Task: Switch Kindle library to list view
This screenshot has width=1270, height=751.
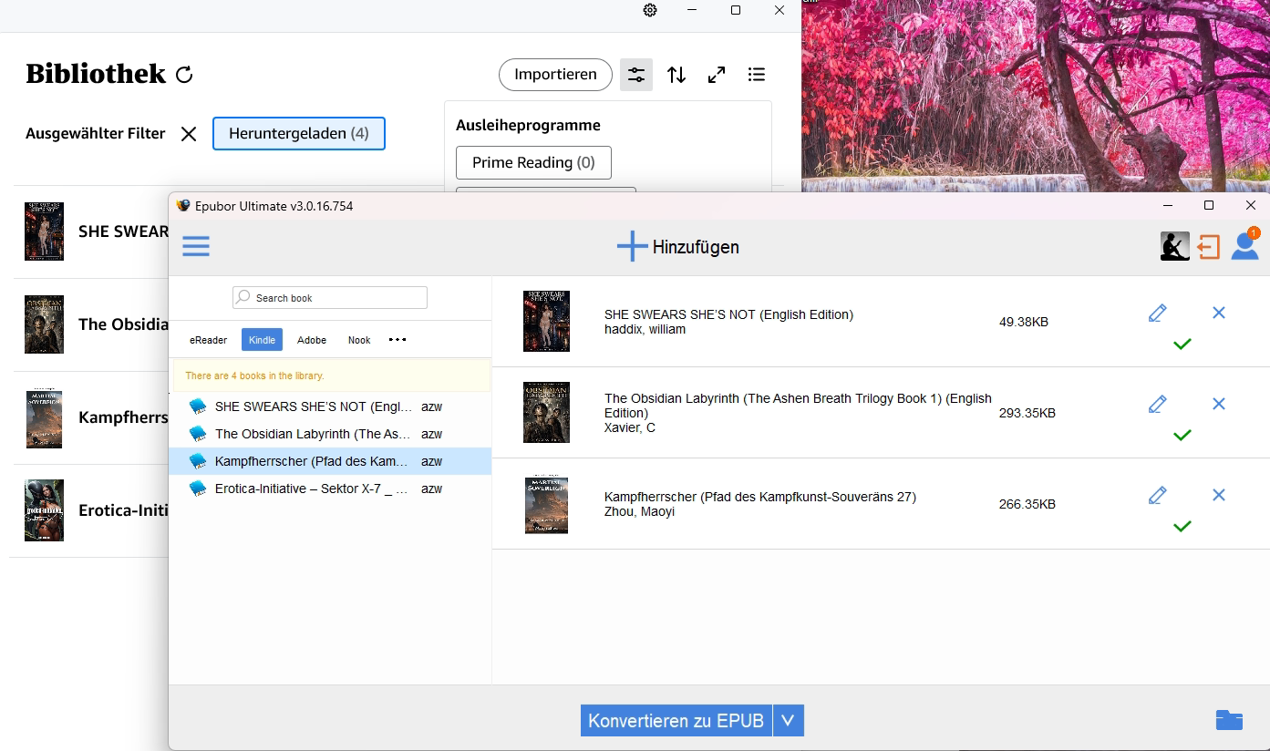Action: [757, 75]
